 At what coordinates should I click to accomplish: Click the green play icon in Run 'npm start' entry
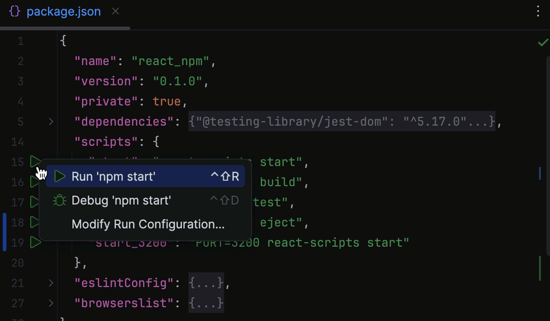click(x=59, y=176)
